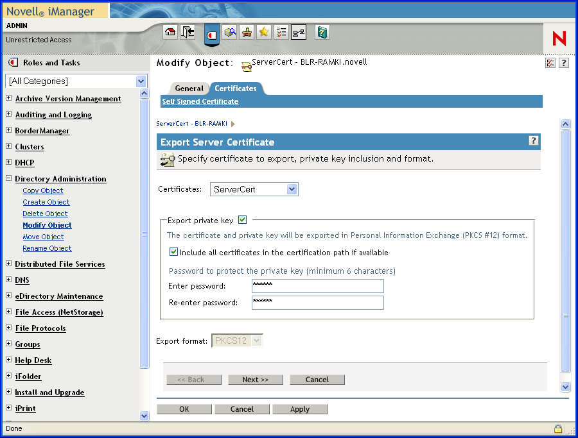578x438 pixels.
Task: Open the Rename Object task
Action: click(47, 248)
